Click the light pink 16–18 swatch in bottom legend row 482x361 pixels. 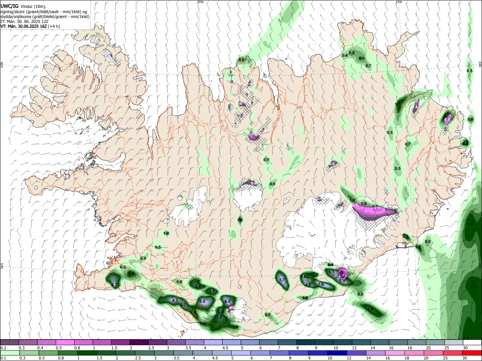(395, 353)
